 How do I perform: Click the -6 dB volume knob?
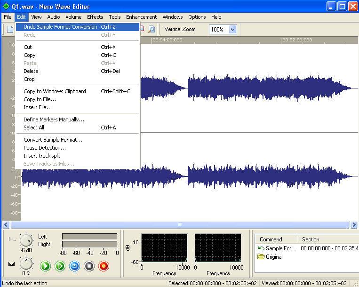click(x=27, y=240)
